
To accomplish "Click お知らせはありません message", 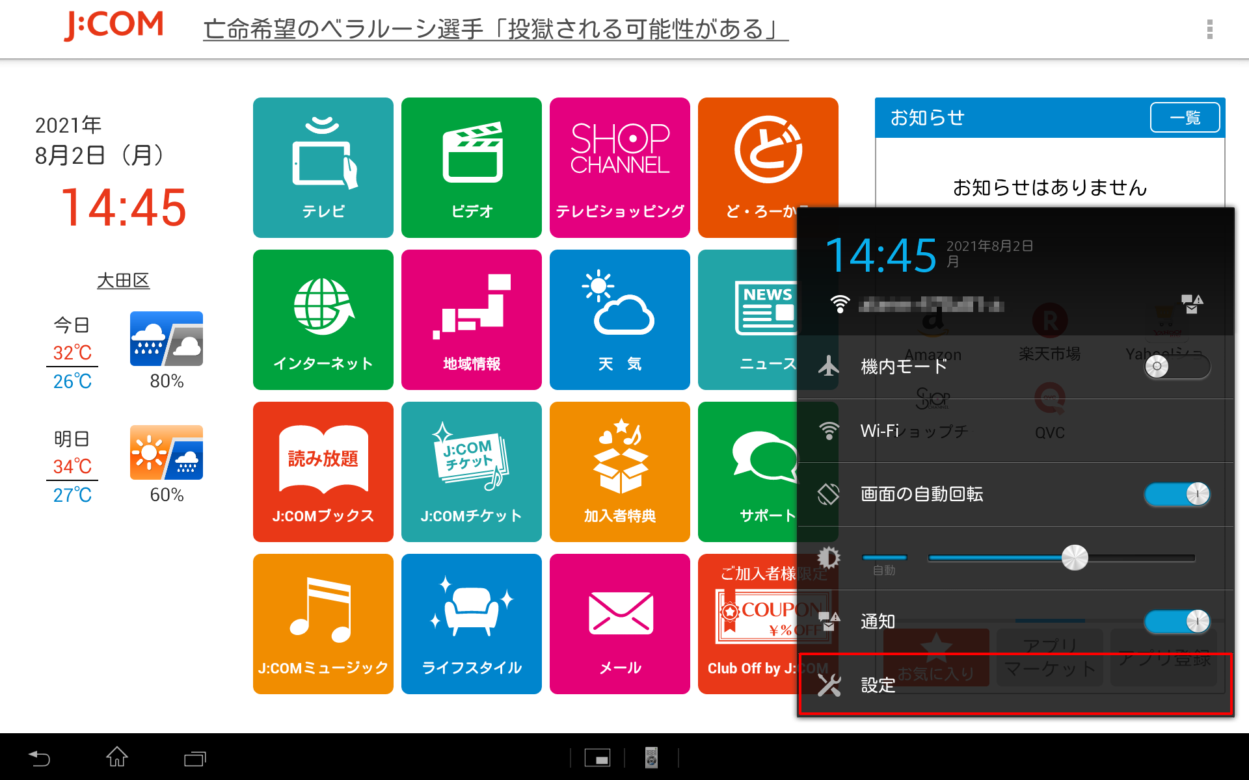I will [1050, 187].
